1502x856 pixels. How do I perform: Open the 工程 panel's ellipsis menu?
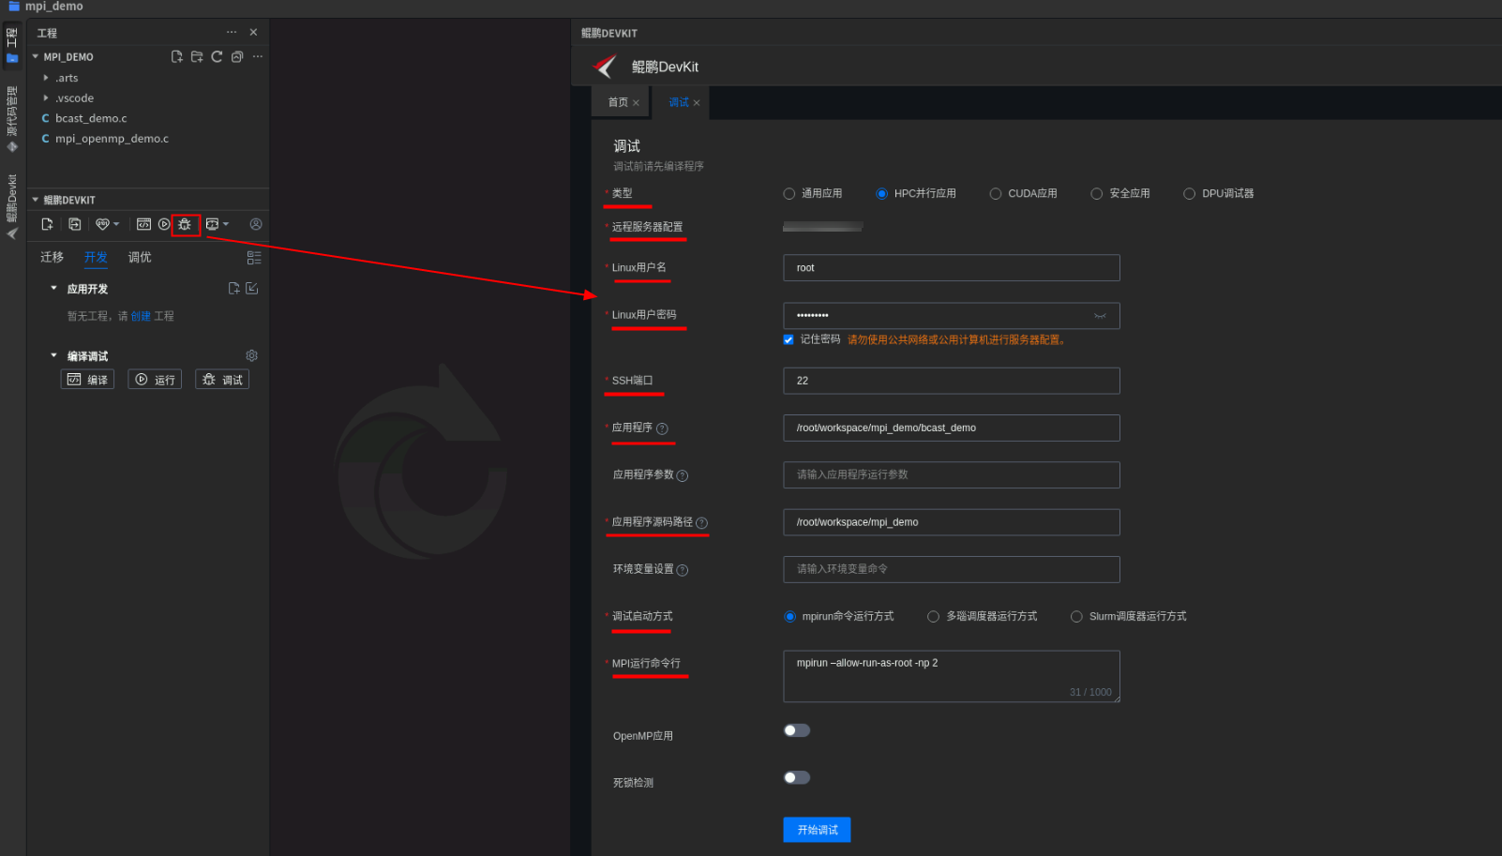tap(232, 32)
